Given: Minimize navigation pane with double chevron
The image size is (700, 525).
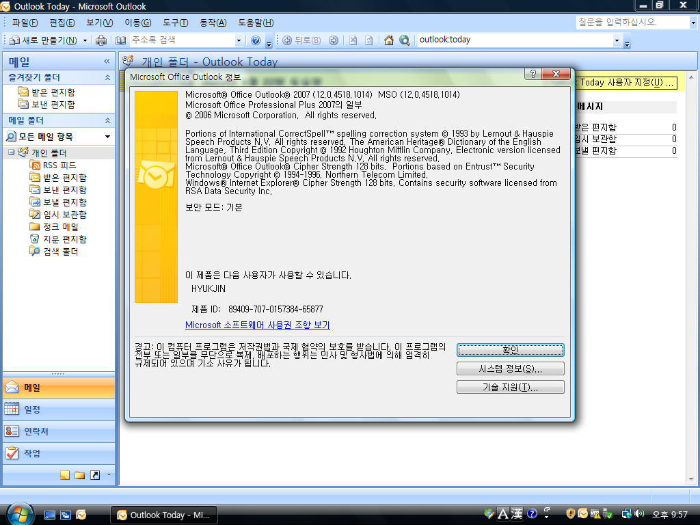Looking at the screenshot, I should 107,61.
